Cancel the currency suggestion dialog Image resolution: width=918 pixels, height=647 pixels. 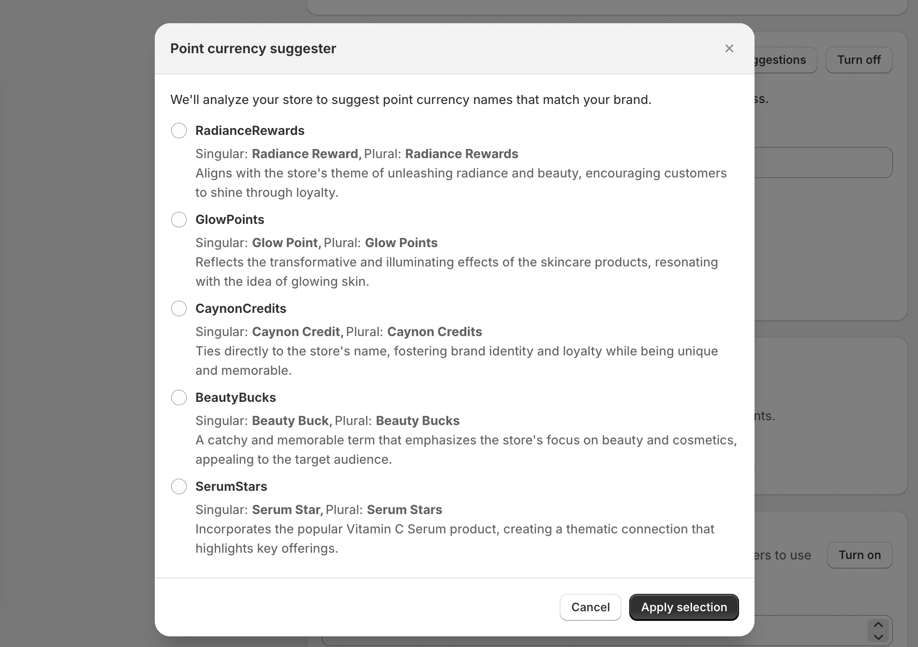(x=590, y=607)
